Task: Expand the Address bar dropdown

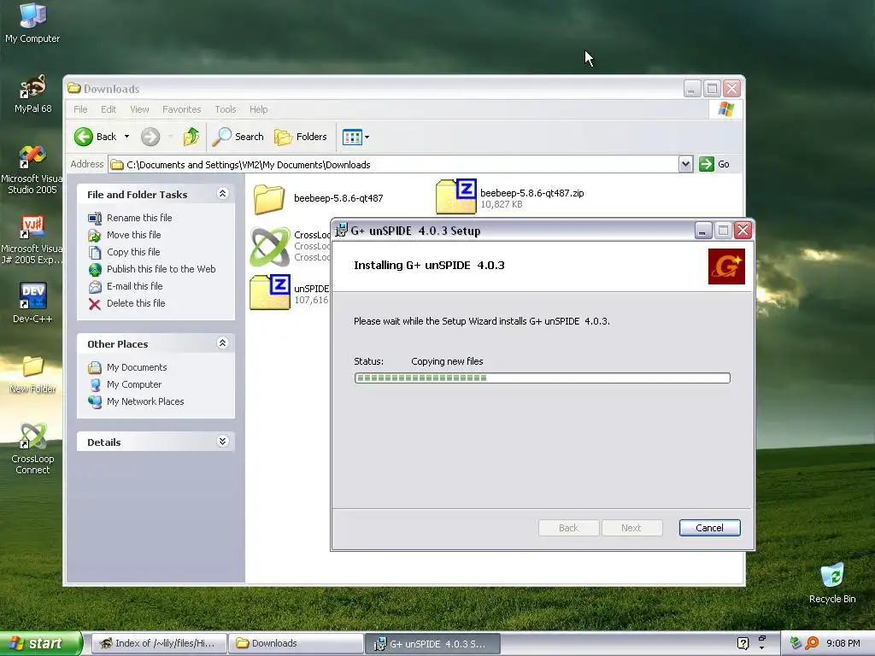Action: [686, 164]
